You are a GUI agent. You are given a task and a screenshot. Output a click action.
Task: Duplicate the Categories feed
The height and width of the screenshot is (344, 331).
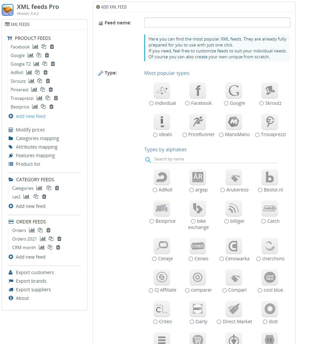pyautogui.click(x=49, y=188)
